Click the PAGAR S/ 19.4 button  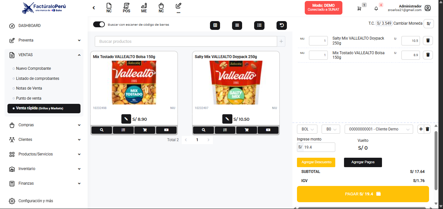coord(363,194)
